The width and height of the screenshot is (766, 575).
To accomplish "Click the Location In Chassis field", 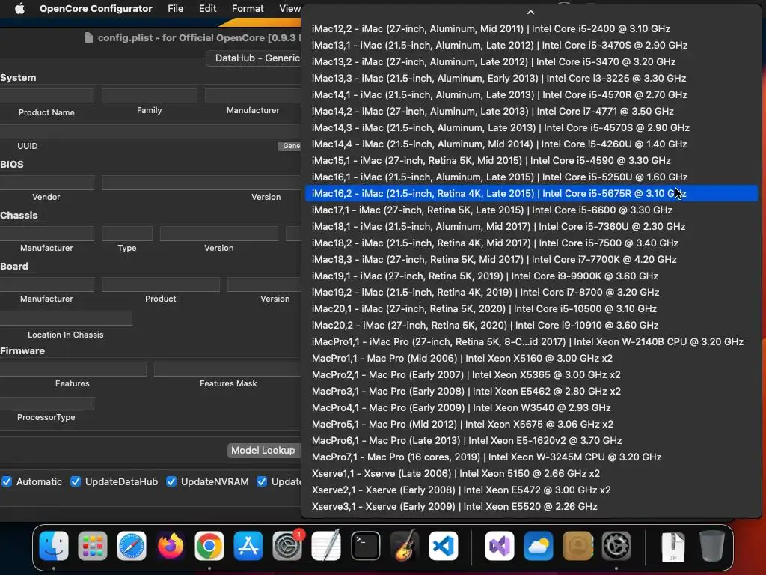I will point(66,318).
